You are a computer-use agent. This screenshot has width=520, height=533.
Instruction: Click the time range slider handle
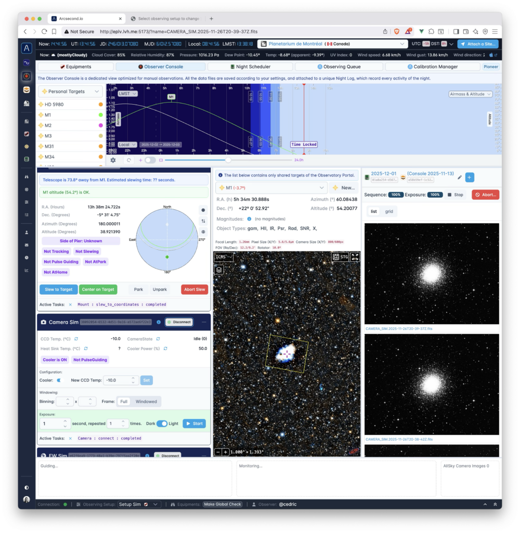[x=228, y=160]
